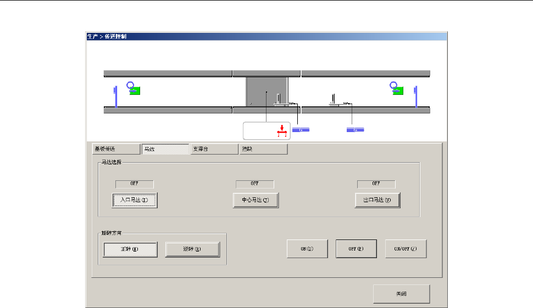Select the 出口马达 (O) button
The height and width of the screenshot is (308, 533).
[377, 200]
